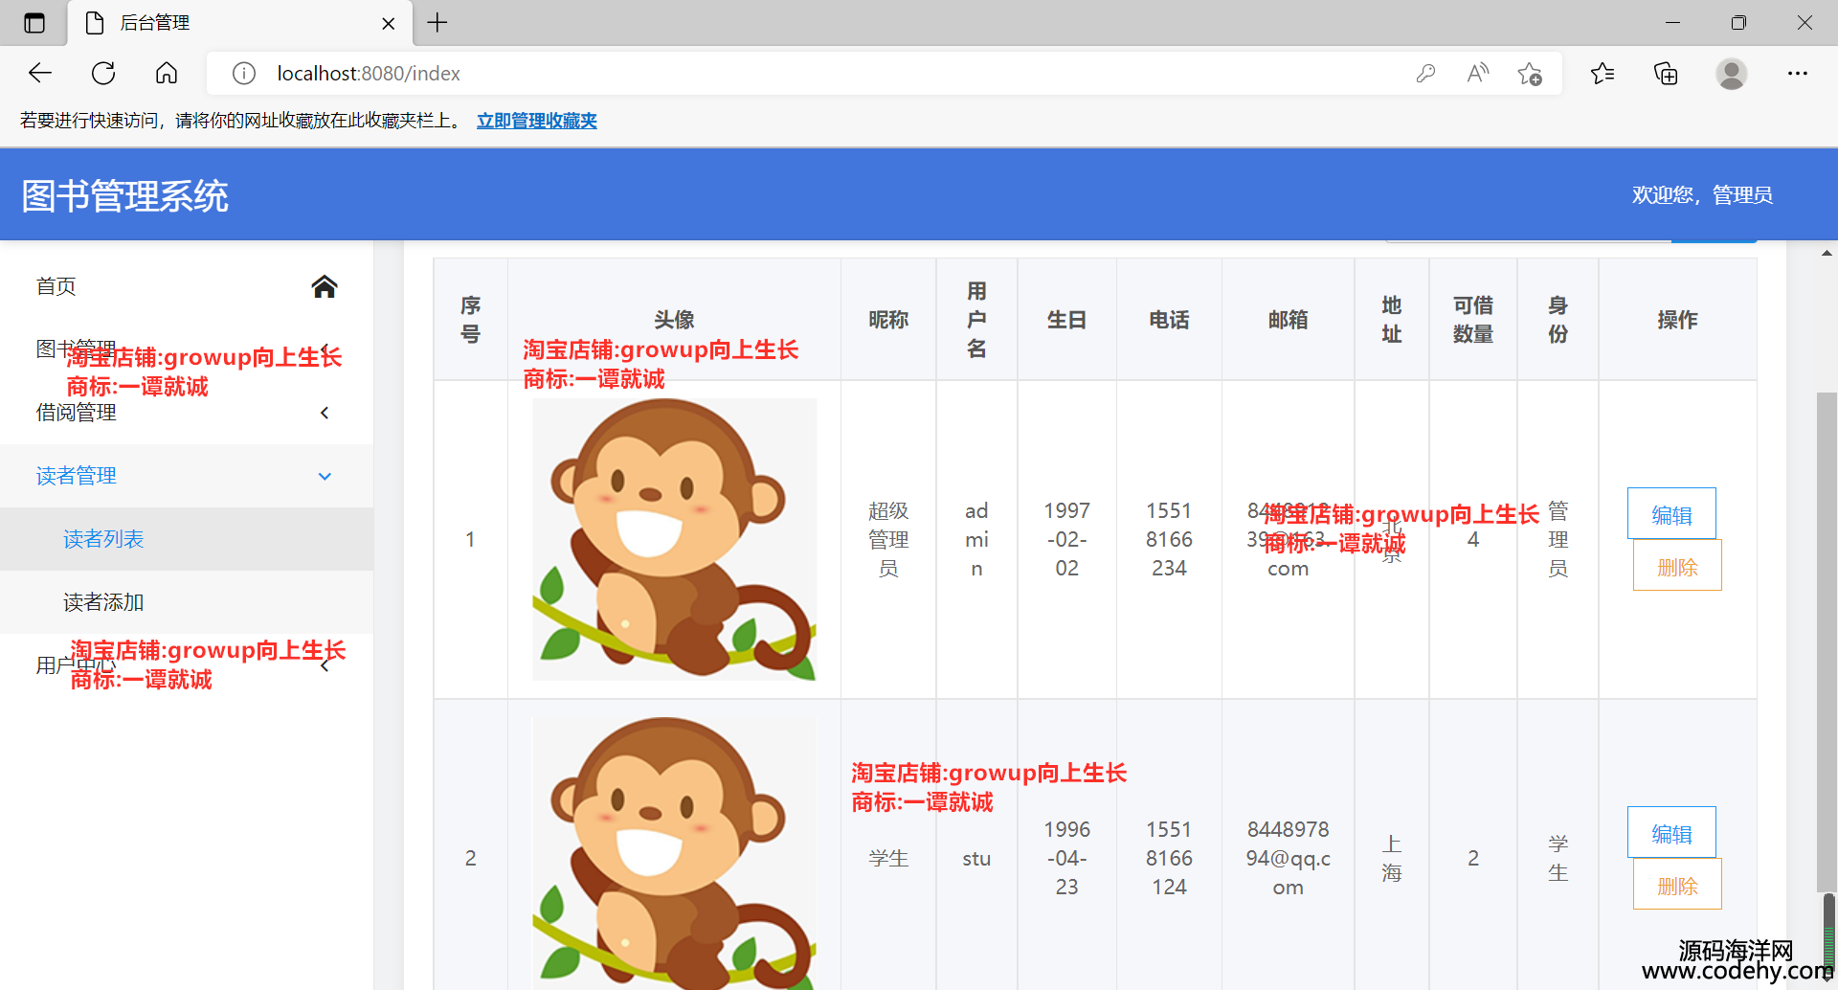This screenshot has height=990, width=1838.
Task: Go back to the previous page
Action: point(40,73)
